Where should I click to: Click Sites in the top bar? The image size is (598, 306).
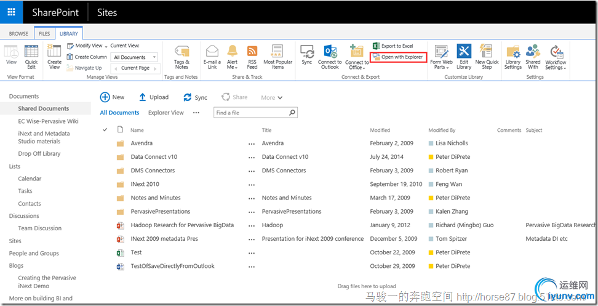[107, 12]
